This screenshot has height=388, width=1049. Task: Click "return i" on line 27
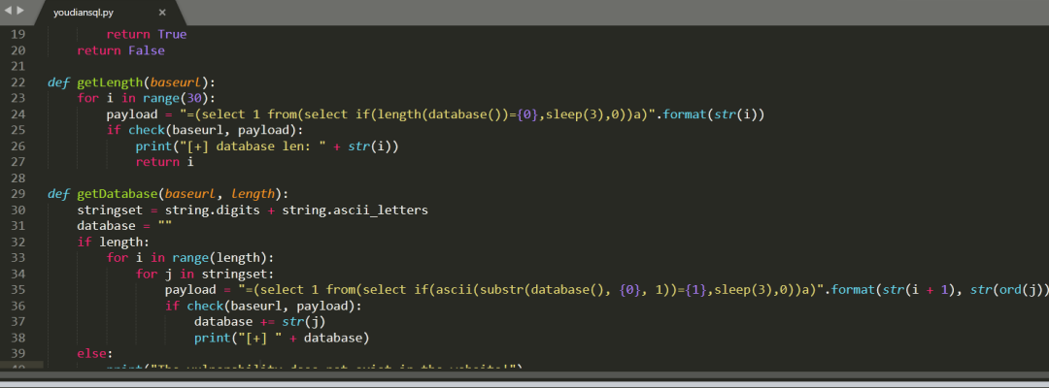coord(165,162)
